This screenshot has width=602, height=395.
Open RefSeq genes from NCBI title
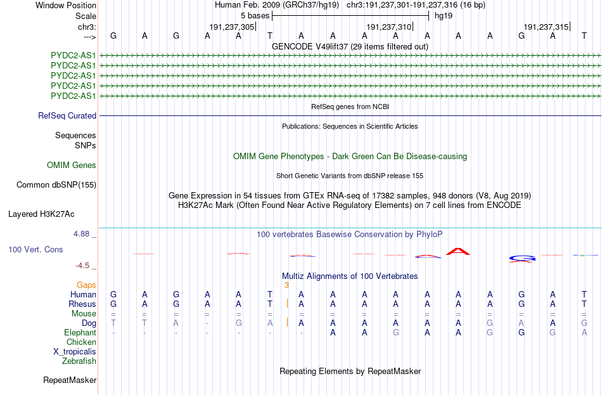(x=350, y=107)
